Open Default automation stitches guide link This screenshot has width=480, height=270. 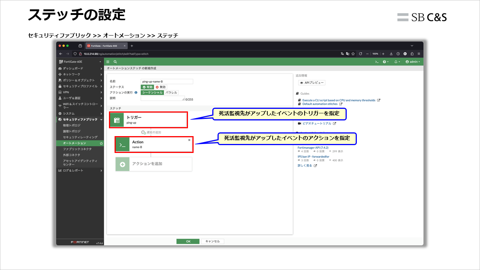tap(320, 104)
